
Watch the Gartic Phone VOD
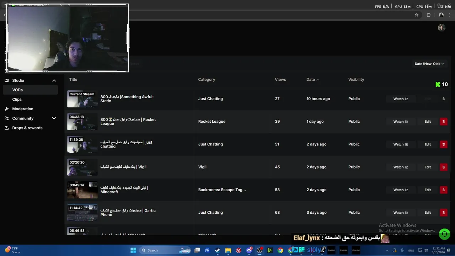pyautogui.click(x=400, y=213)
